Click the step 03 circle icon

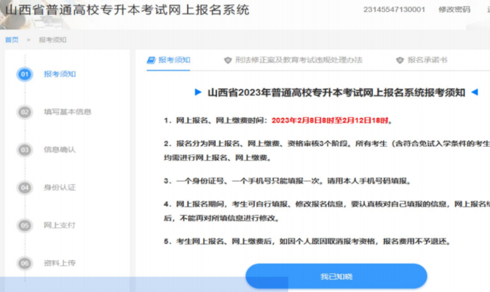pos(25,150)
